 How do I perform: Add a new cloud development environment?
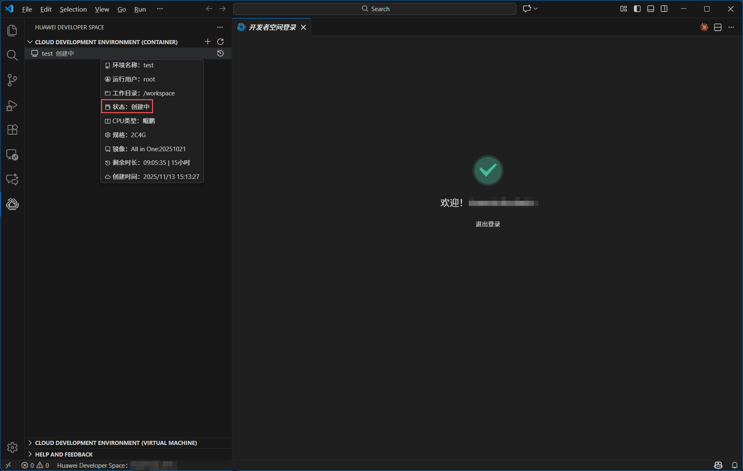tap(208, 42)
